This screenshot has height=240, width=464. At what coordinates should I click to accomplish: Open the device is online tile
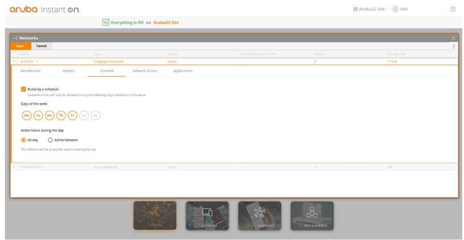point(312,216)
